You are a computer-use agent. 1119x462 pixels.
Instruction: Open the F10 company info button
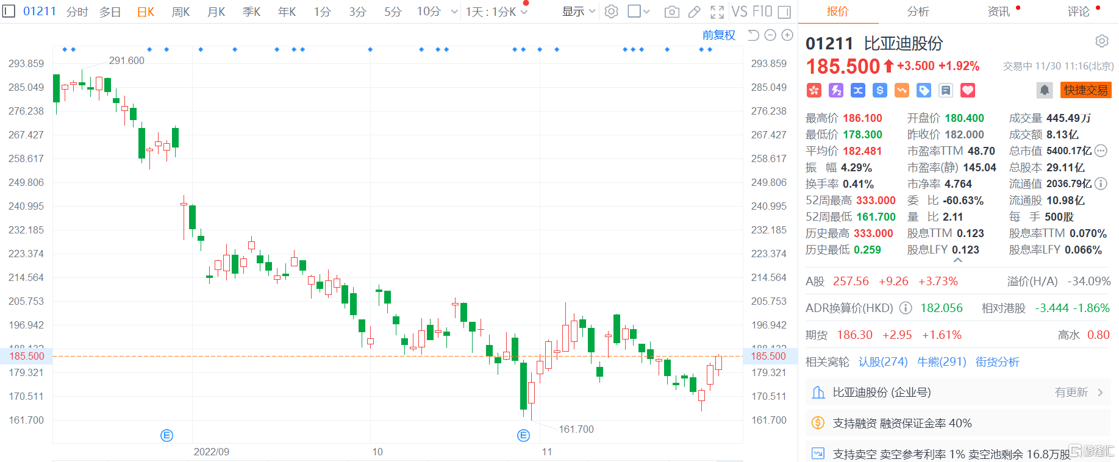tap(762, 12)
